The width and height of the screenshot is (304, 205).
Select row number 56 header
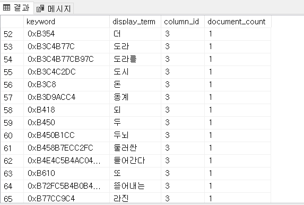(12, 85)
